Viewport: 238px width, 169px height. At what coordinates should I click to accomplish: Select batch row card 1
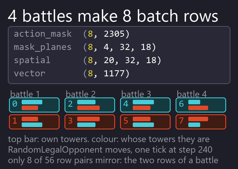pos(34,122)
